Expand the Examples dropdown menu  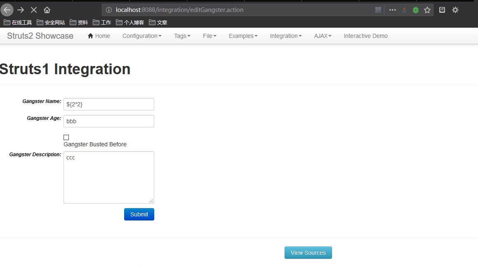(243, 36)
